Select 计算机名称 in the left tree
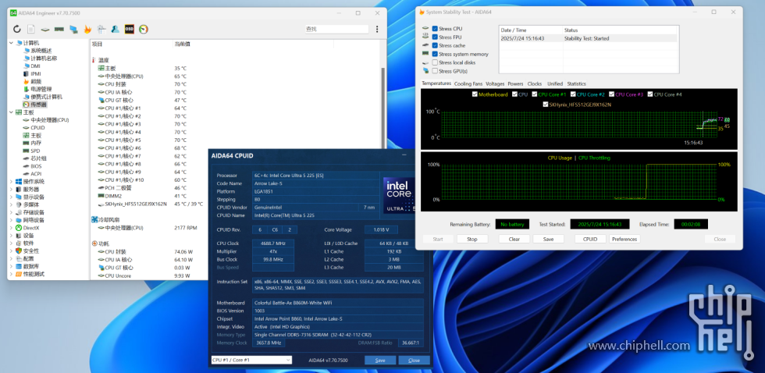 (40, 58)
